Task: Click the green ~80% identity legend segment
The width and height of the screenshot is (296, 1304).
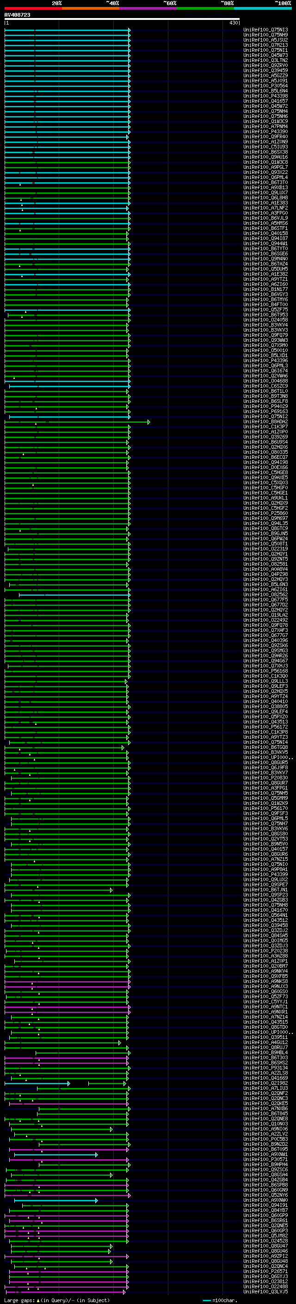Action: tap(205, 8)
